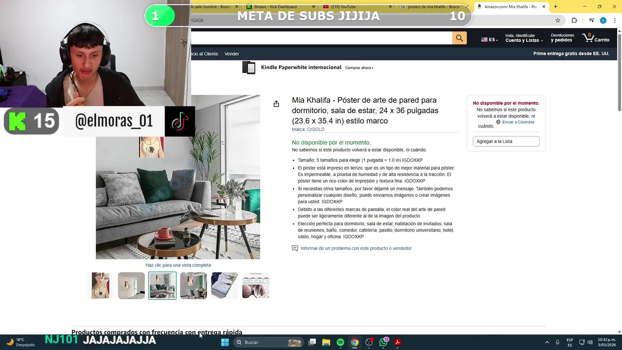The height and width of the screenshot is (350, 622).
Task: Click the Amazon search input field
Action: point(321,38)
